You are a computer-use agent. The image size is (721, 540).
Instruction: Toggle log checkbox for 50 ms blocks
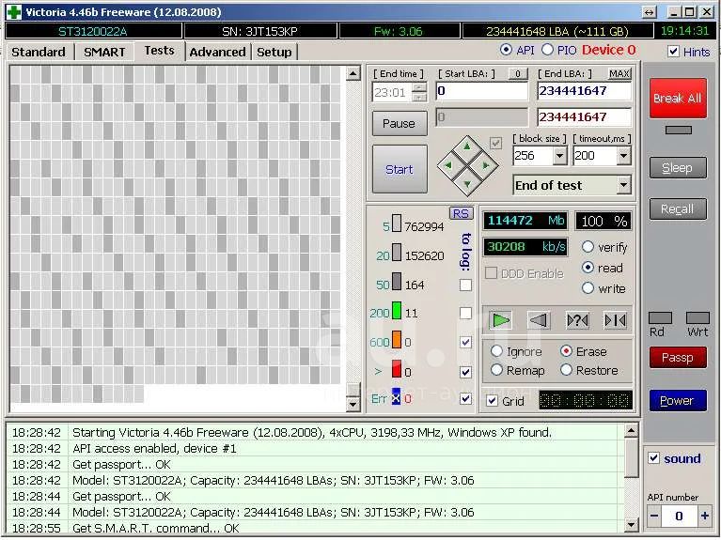point(465,285)
